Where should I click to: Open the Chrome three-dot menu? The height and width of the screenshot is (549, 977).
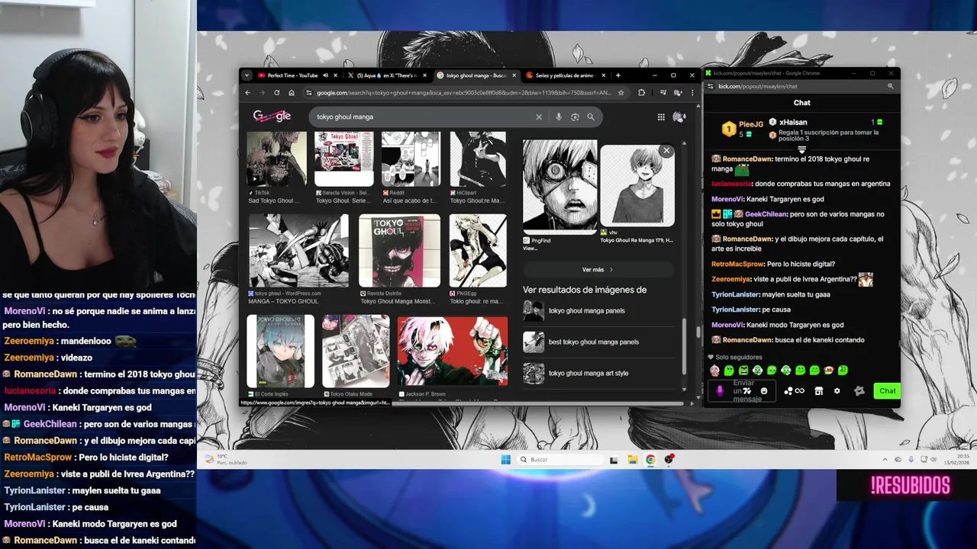pos(692,93)
